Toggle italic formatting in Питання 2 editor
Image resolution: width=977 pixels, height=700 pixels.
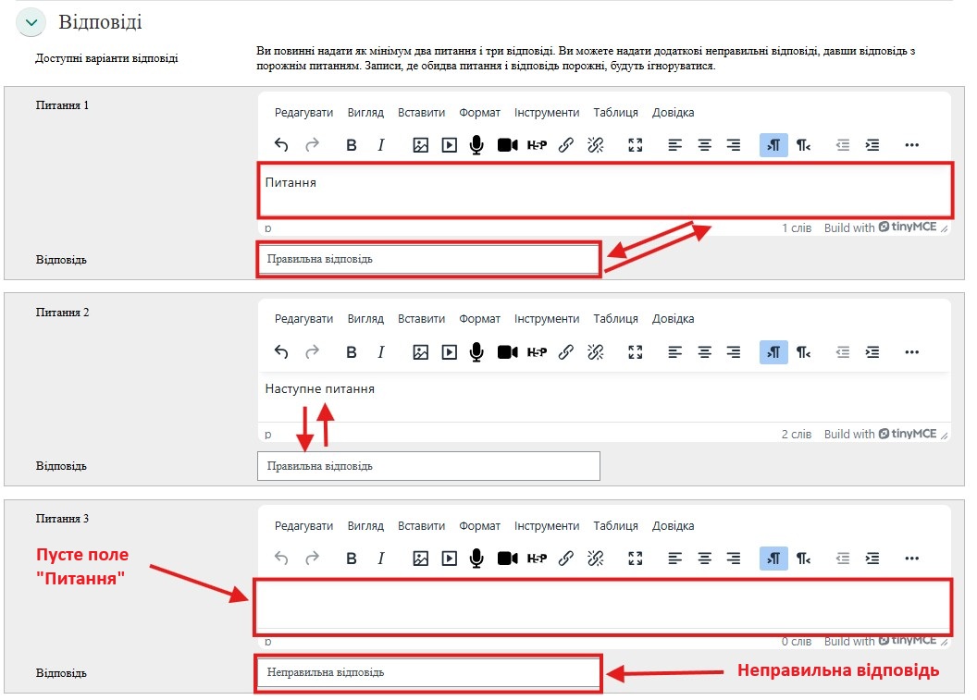point(380,352)
